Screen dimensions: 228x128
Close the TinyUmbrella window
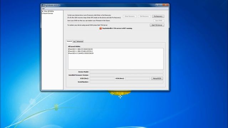coord(166,5)
